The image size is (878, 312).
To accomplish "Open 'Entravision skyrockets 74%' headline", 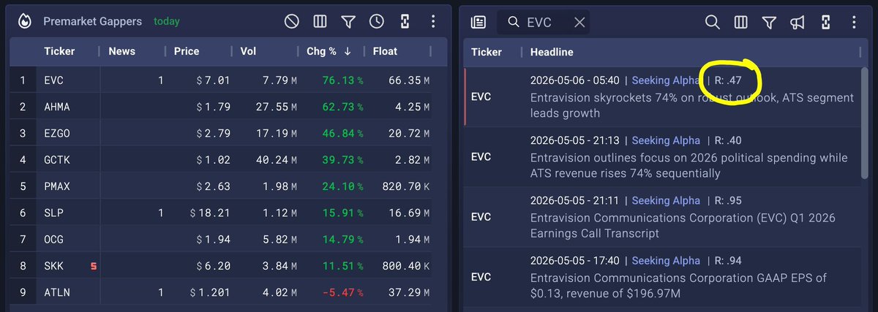I will 691,105.
